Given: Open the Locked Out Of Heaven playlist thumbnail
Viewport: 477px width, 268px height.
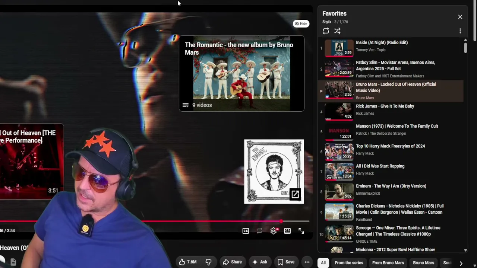Looking at the screenshot, I should click(339, 90).
